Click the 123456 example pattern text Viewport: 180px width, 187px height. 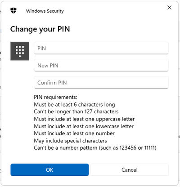(x=128, y=148)
